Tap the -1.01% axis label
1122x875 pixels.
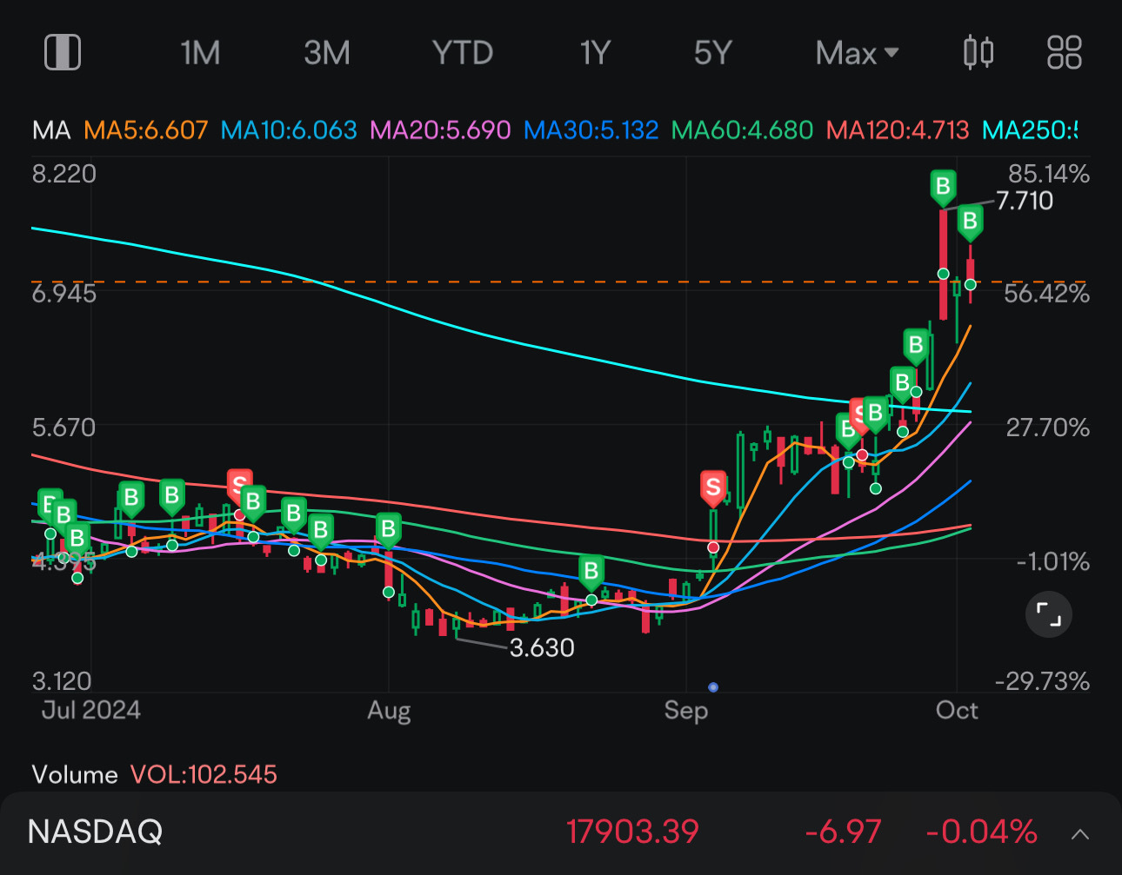click(1053, 561)
